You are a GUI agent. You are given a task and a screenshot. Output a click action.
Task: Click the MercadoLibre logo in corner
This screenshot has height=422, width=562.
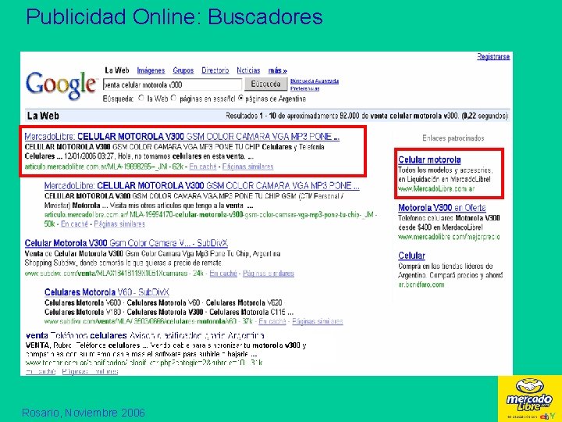pyautogui.click(x=530, y=399)
